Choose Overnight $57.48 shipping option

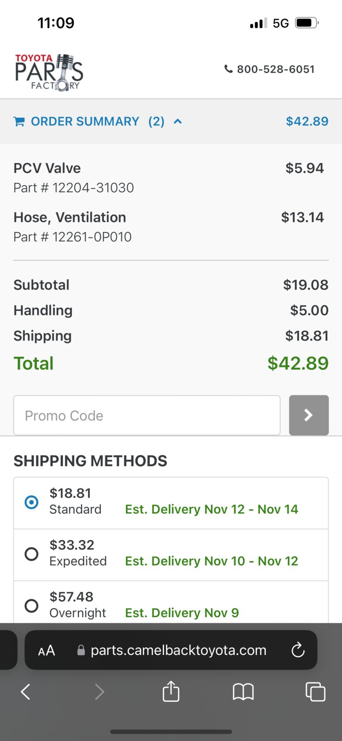pos(171,602)
